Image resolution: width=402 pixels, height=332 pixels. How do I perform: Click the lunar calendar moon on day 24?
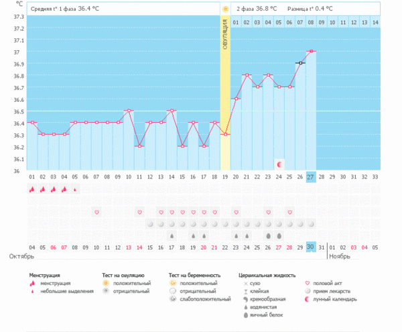coord(279,164)
